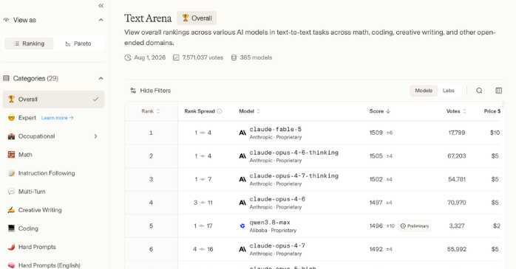Click Anthropic logo beside claude-fable-5
This screenshot has width=516, height=269.
point(242,133)
